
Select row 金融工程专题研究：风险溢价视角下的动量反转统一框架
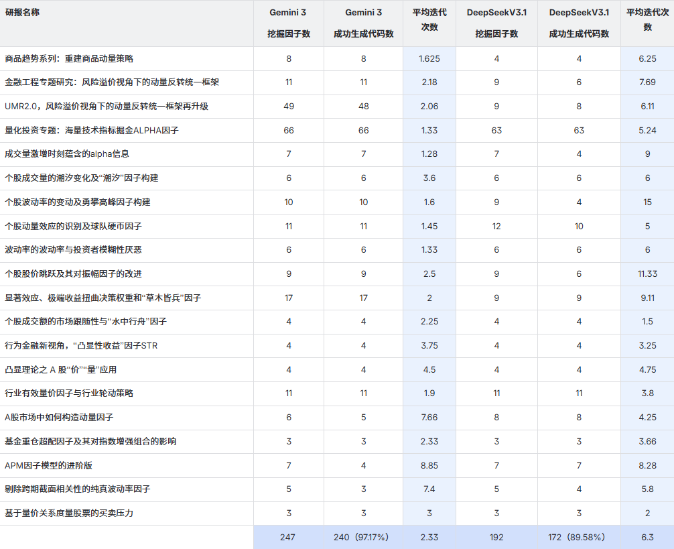coord(337,82)
